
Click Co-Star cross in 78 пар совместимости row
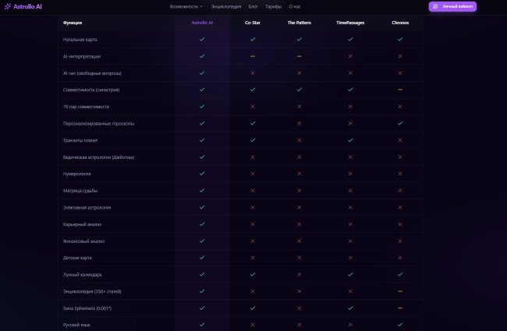point(253,107)
